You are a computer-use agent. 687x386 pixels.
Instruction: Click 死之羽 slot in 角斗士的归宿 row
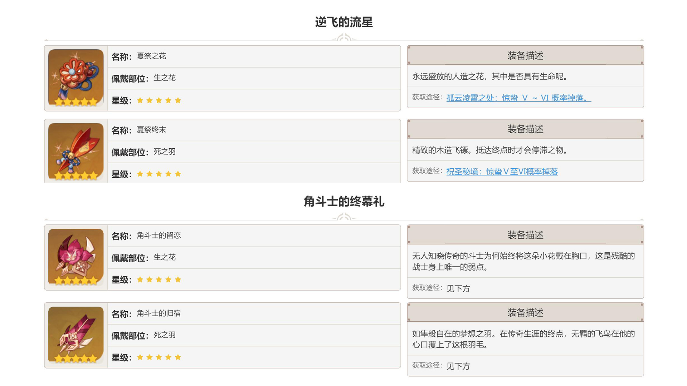(165, 335)
